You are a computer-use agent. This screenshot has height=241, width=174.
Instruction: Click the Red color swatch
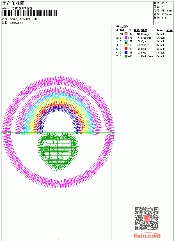(126, 49)
